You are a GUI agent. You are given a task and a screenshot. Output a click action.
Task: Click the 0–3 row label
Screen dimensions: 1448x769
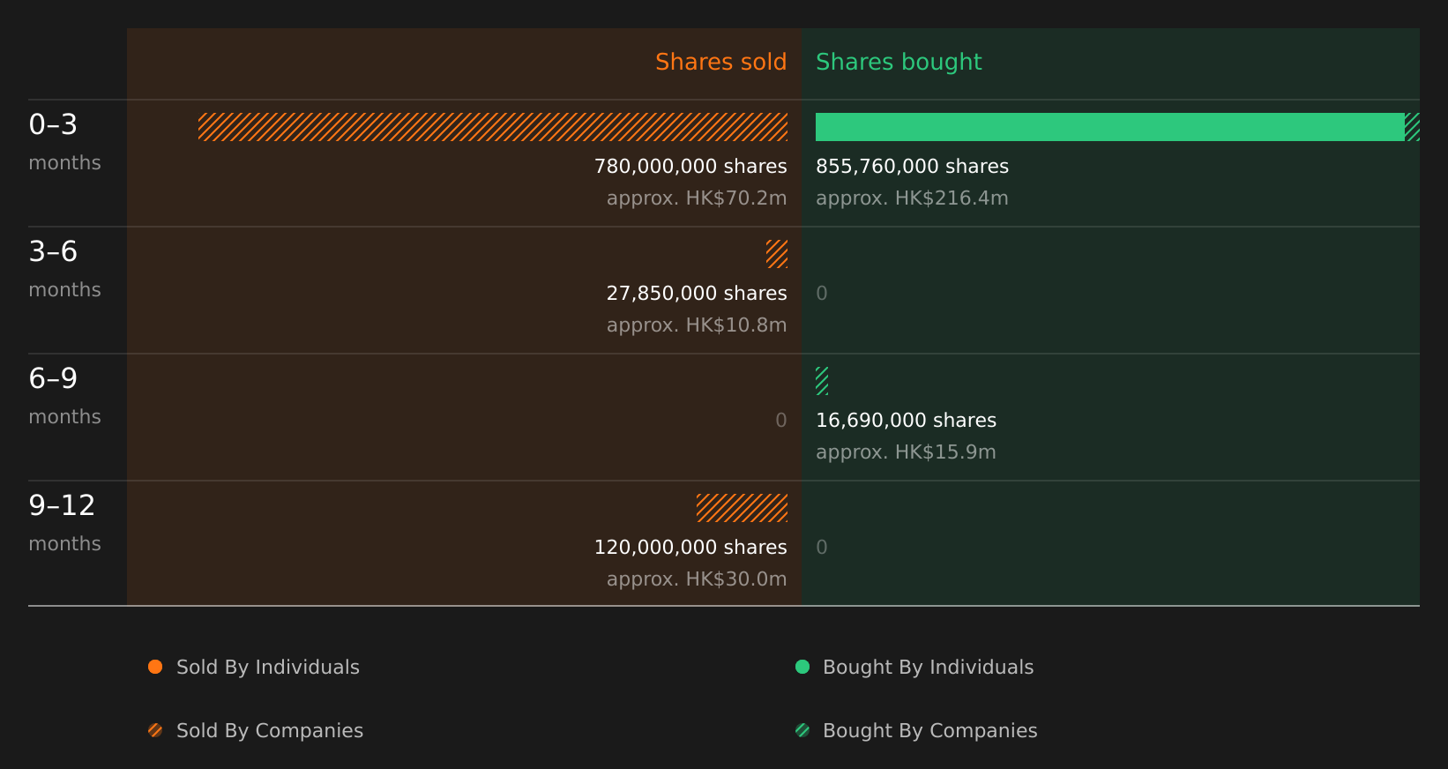coord(53,124)
